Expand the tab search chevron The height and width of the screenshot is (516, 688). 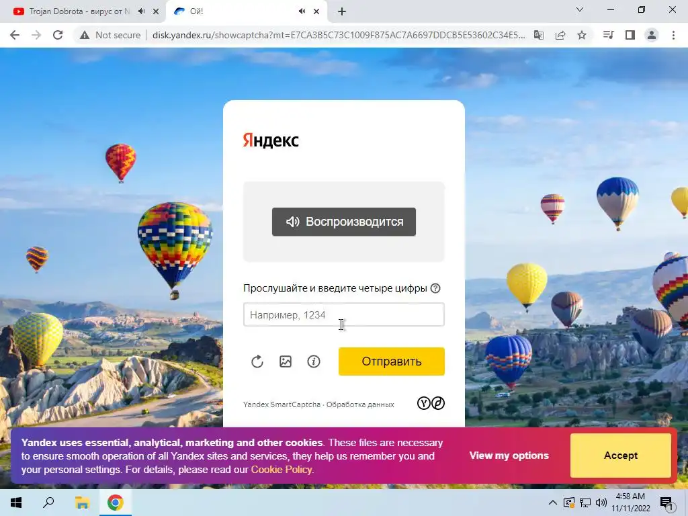(x=580, y=9)
